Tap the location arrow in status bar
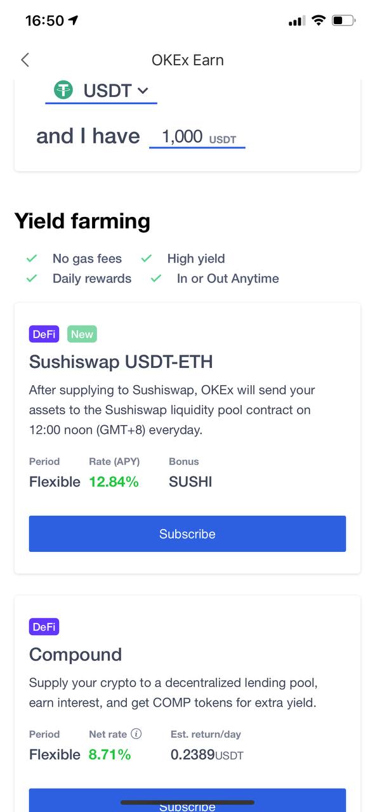 point(73,20)
